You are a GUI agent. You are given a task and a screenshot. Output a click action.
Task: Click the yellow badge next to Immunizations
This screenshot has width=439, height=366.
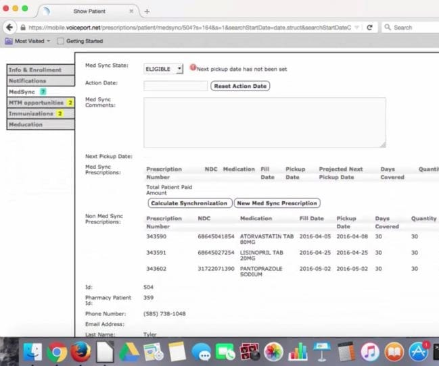[x=60, y=113]
